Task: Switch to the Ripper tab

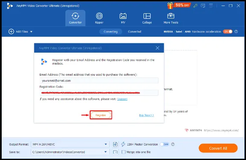Action: [x=99, y=18]
